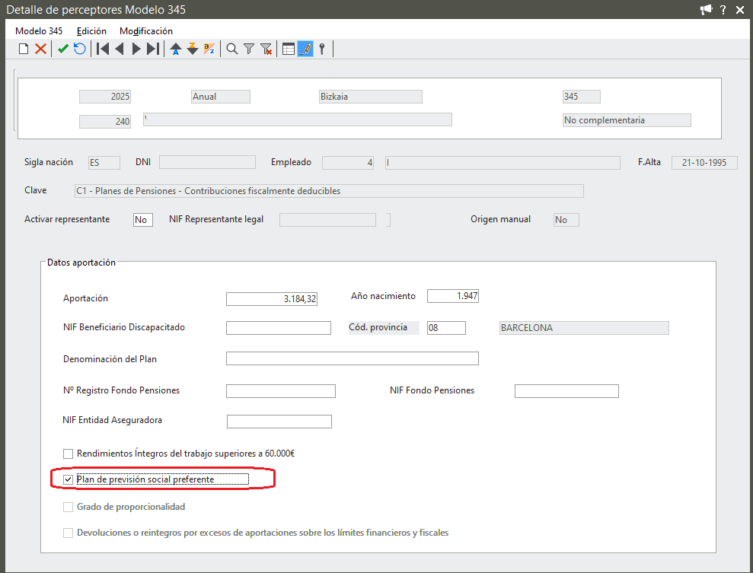753x573 pixels.
Task: Click the Denominación del Plan text field
Action: click(x=352, y=358)
